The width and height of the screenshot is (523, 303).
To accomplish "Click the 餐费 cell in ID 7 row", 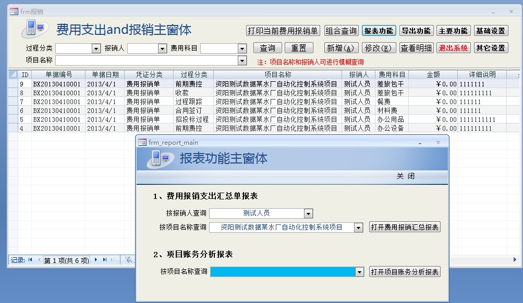I will tap(392, 102).
